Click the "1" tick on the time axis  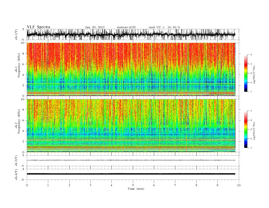48,185
